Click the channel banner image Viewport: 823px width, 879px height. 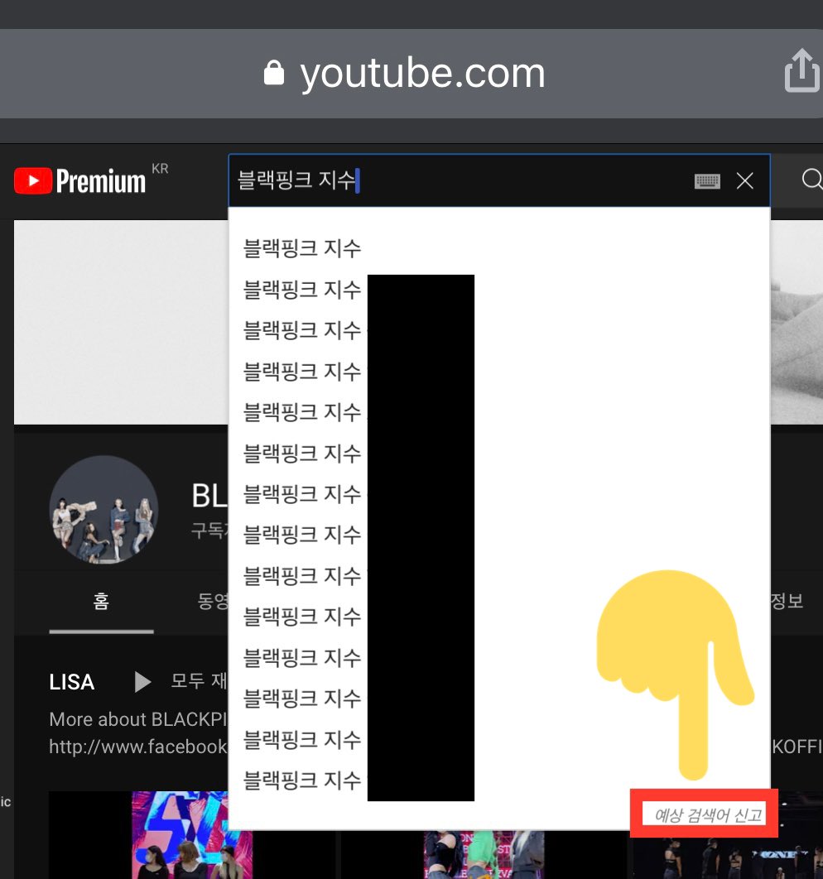121,322
